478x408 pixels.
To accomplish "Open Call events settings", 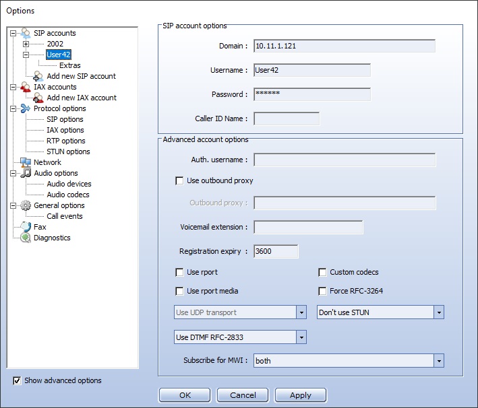I will click(x=65, y=216).
